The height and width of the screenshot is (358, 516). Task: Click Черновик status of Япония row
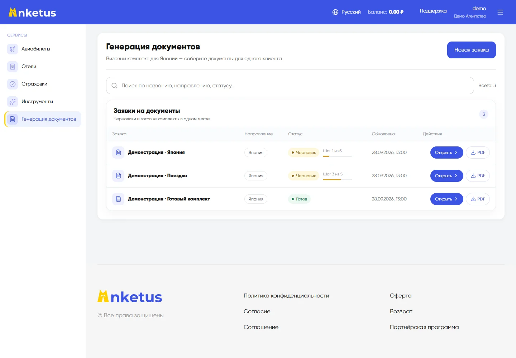[304, 153]
